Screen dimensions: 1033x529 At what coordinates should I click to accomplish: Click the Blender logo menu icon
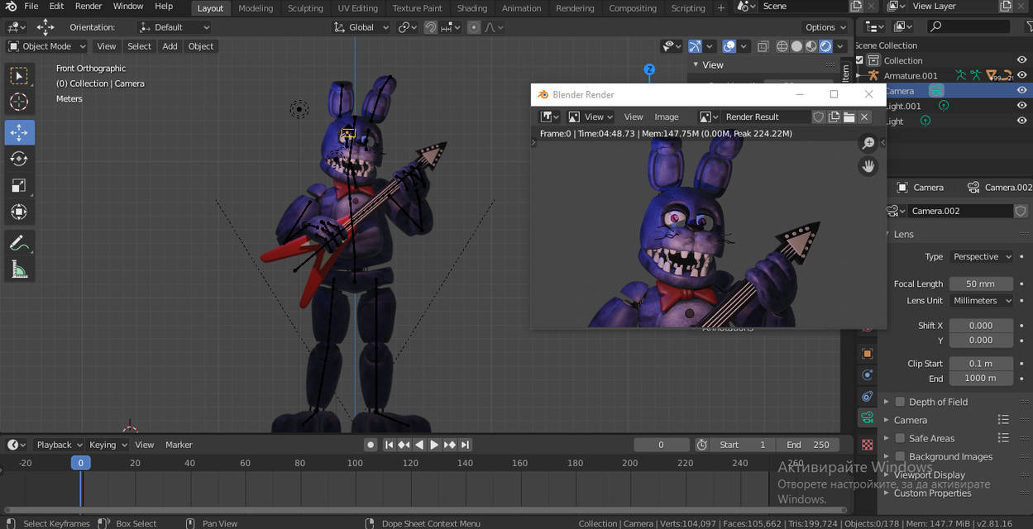(x=11, y=7)
